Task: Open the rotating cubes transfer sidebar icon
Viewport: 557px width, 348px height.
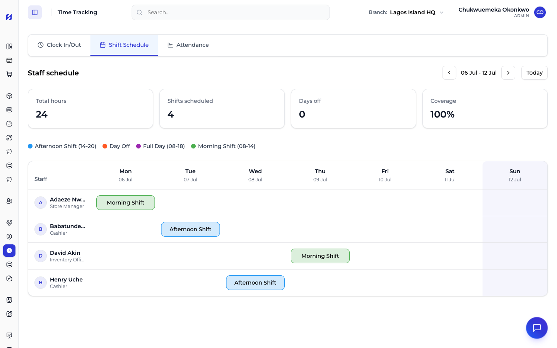Action: tap(9, 138)
